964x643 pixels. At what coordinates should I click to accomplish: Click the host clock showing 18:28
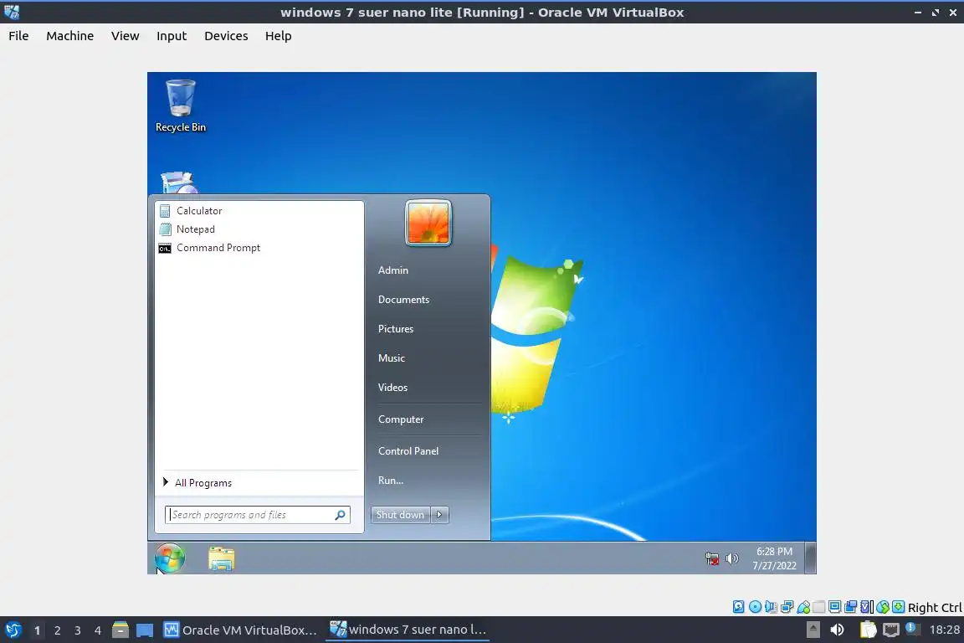pyautogui.click(x=944, y=630)
